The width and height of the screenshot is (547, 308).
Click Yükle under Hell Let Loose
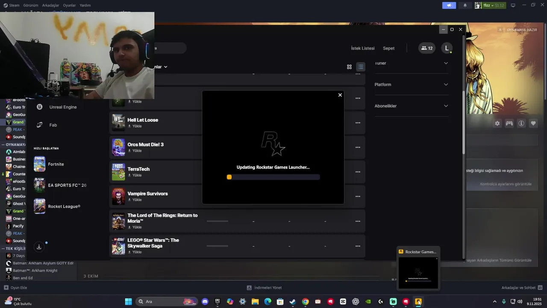pos(135,126)
